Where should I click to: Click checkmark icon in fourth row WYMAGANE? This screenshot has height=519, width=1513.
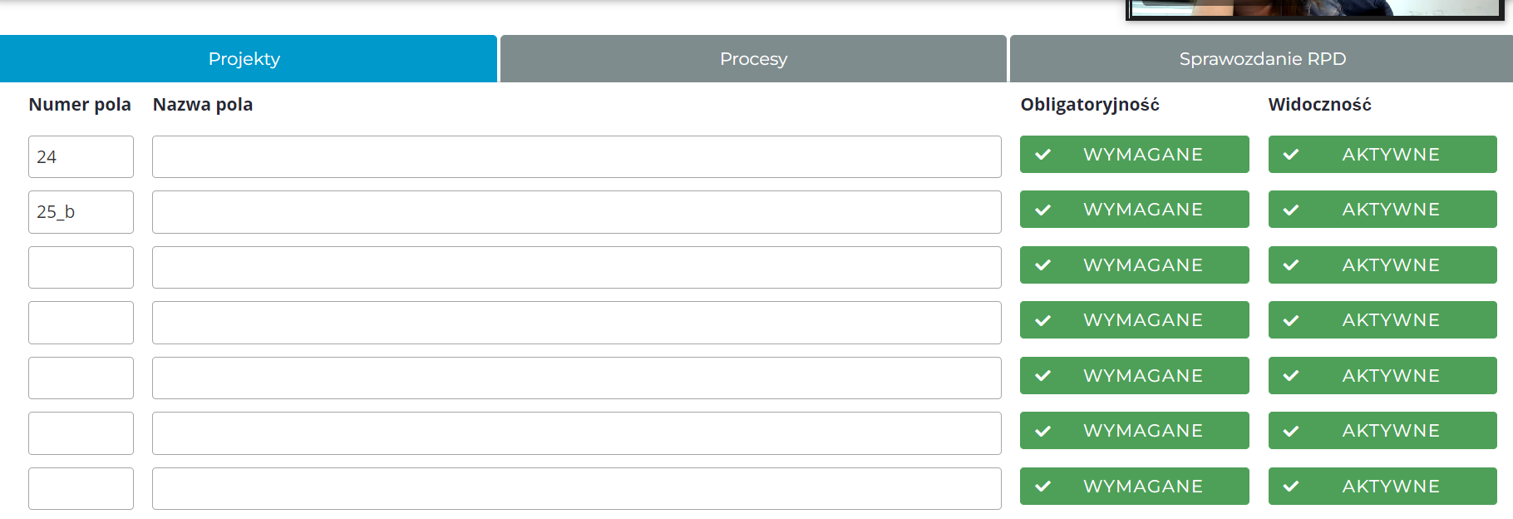point(1043,320)
